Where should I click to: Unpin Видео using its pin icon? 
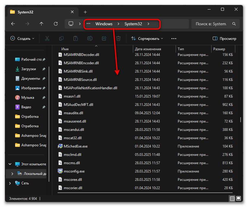[44, 107]
